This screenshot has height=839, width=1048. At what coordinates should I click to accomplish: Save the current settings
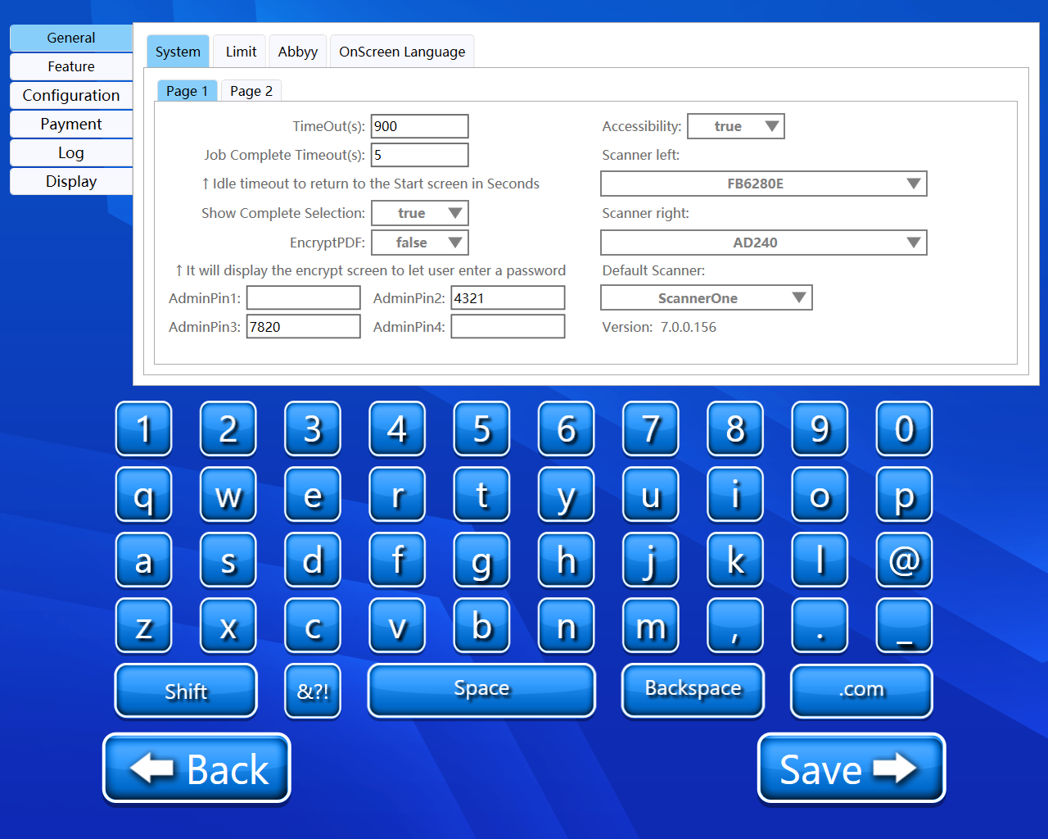click(x=851, y=769)
